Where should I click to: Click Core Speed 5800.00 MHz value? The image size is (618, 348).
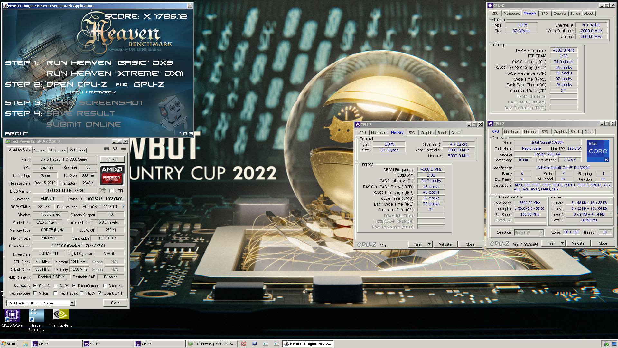click(530, 203)
